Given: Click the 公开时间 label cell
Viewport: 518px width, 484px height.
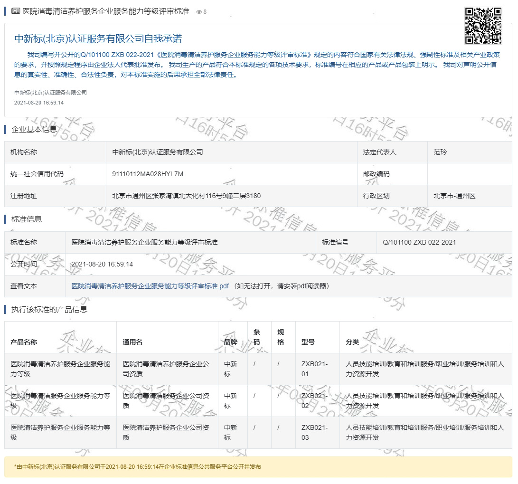Looking at the screenshot, I should coord(35,264).
